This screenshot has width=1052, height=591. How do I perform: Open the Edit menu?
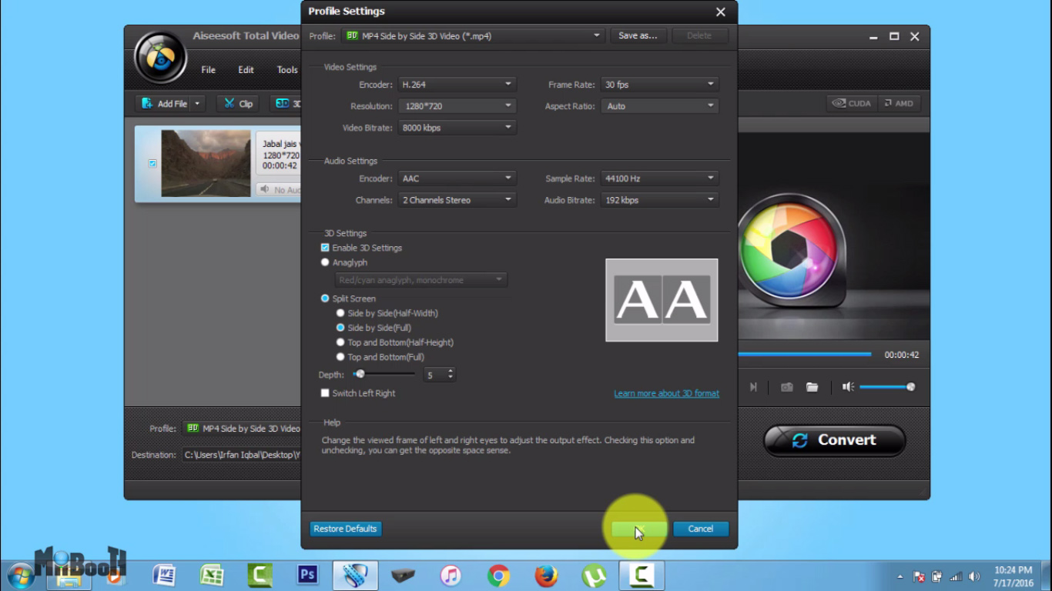coord(246,70)
